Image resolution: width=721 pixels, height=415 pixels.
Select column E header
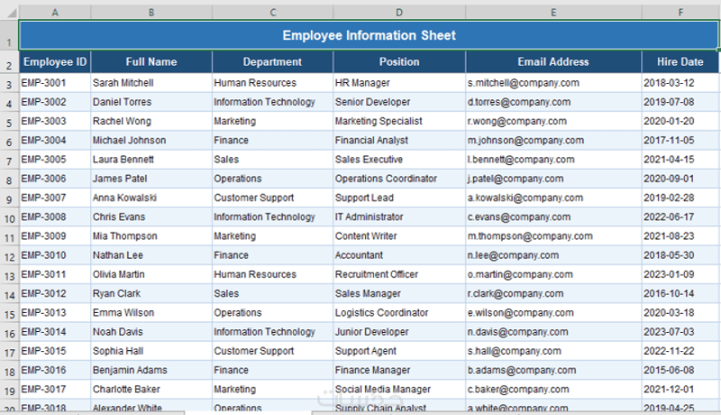pos(553,13)
